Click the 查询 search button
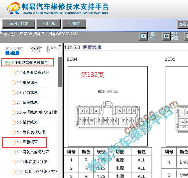The height and width of the screenshot is (178, 188). pyautogui.click(x=12, y=53)
